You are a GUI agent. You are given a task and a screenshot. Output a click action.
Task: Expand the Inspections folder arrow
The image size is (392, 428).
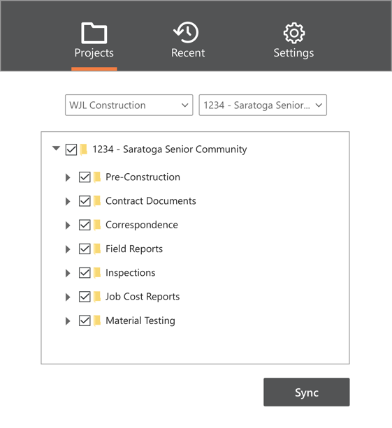(68, 273)
